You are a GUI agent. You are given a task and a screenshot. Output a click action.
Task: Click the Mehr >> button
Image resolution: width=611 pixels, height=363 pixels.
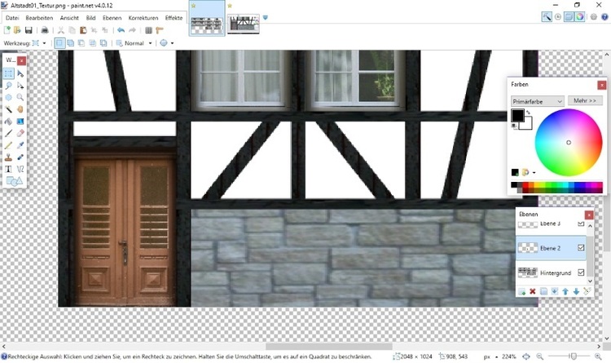(585, 100)
